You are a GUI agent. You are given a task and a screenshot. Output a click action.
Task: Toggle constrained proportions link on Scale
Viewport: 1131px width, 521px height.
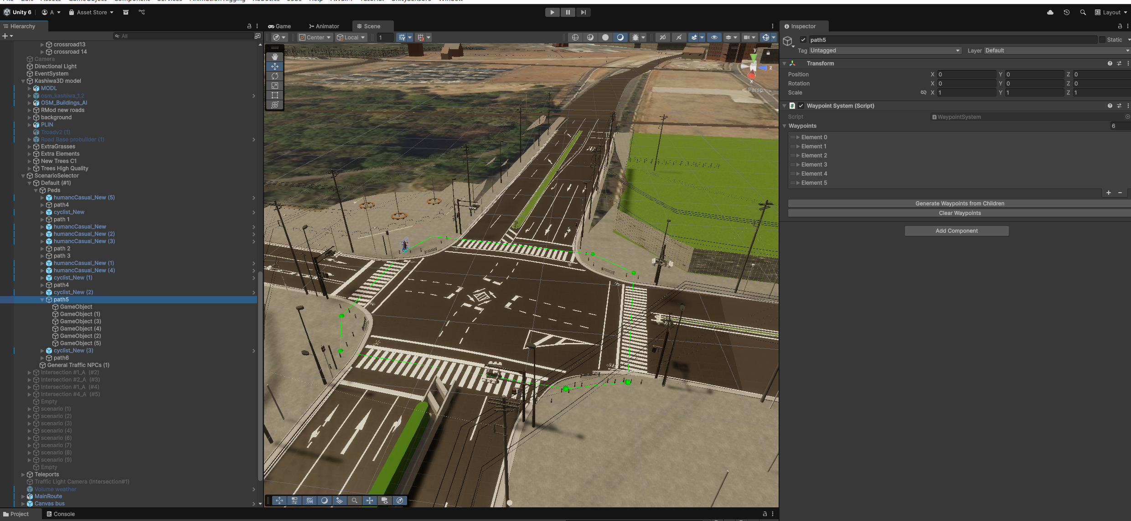[923, 92]
